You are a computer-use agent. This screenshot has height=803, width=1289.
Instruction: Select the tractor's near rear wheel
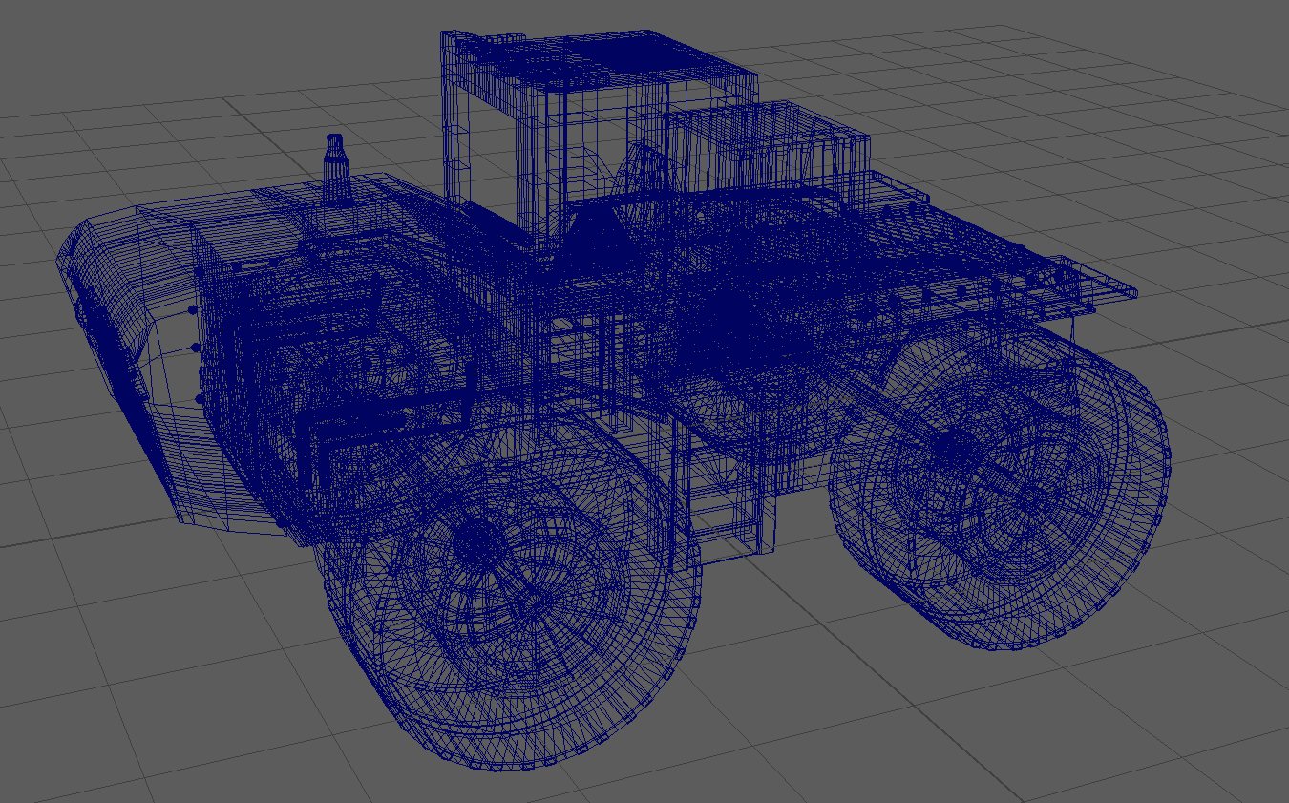point(999,484)
